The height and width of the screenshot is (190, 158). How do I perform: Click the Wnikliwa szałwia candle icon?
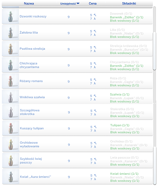(10, 97)
